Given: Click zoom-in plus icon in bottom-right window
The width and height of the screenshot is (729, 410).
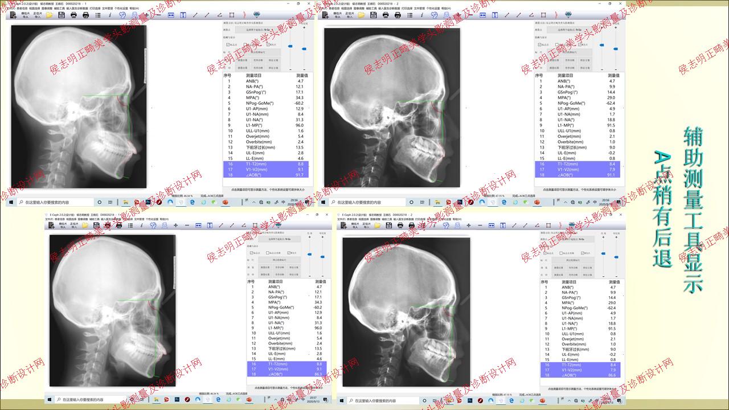Looking at the screenshot, I should (469, 225).
